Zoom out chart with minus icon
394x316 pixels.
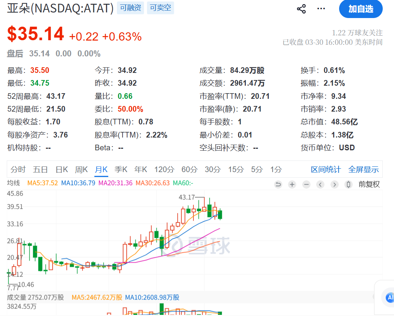point(306,184)
